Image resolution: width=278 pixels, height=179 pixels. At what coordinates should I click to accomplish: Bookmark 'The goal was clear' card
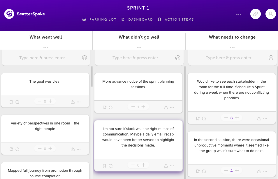(11, 102)
